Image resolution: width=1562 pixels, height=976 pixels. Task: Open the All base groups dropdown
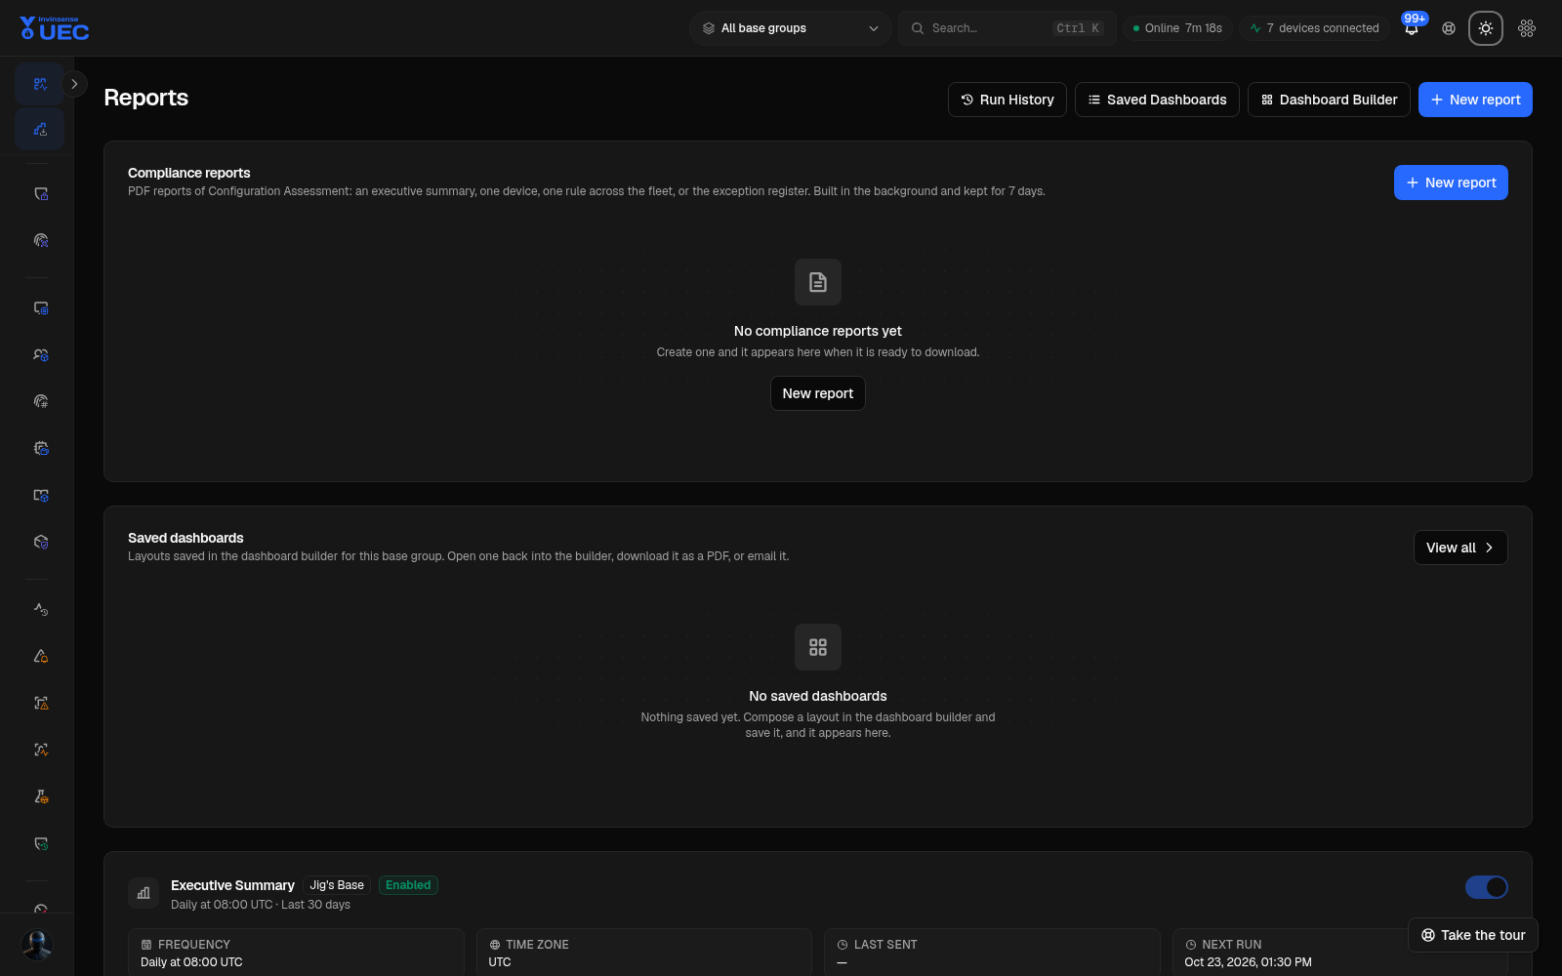pos(791,28)
